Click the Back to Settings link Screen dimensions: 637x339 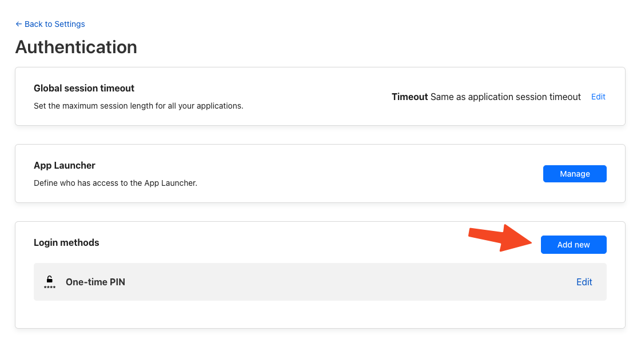click(x=54, y=24)
